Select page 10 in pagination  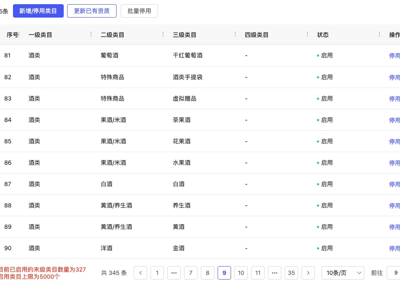pos(241,273)
